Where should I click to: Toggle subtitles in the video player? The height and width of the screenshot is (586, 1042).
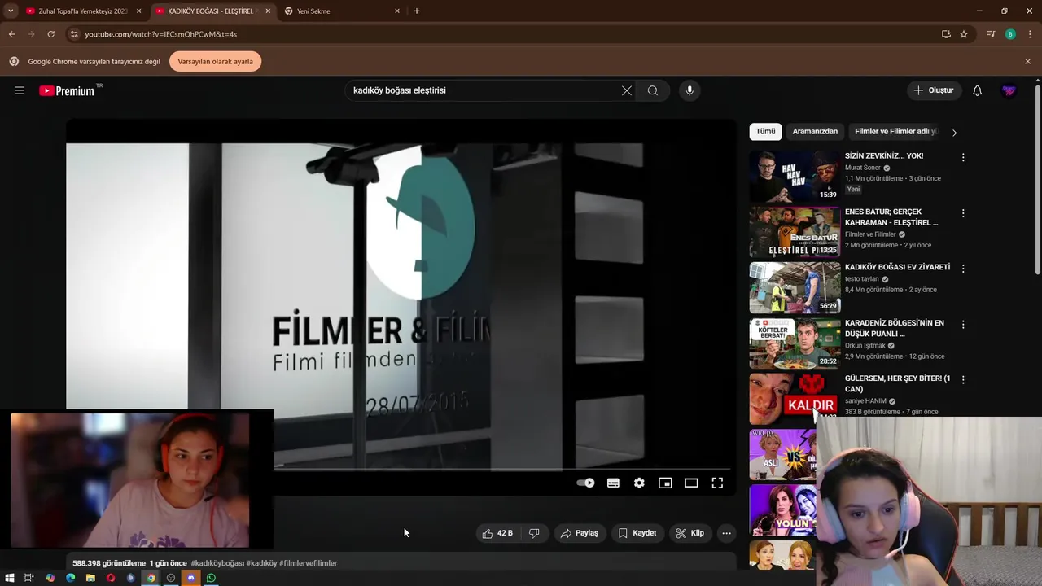point(613,483)
